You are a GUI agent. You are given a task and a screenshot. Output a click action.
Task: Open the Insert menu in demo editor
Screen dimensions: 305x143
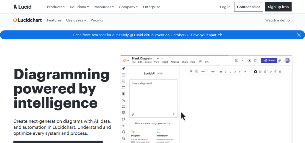(165, 62)
